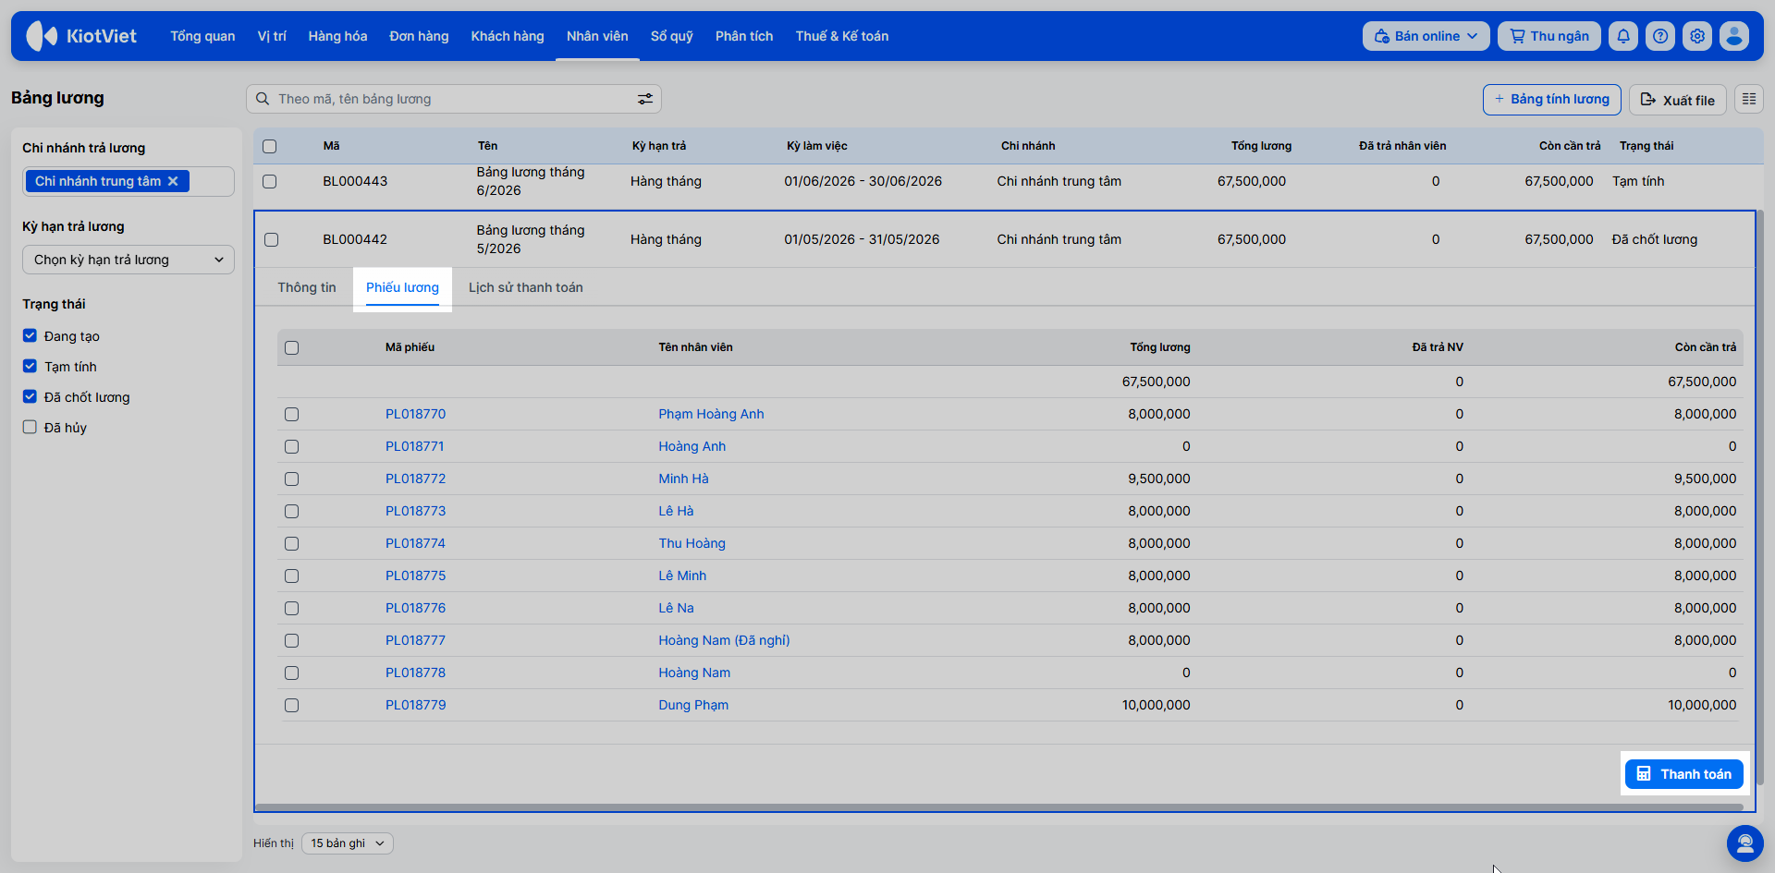Open the help question mark icon
Image resolution: width=1775 pixels, height=873 pixels.
pyautogui.click(x=1660, y=36)
